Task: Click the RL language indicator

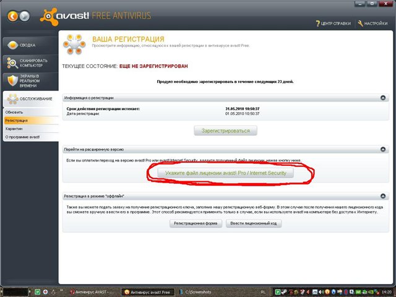Action: click(x=263, y=292)
